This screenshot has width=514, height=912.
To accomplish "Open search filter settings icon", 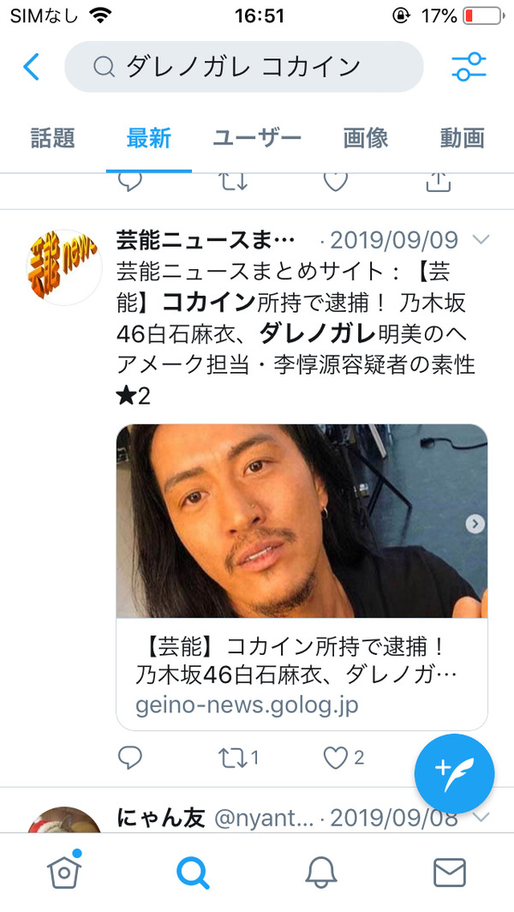I will click(x=469, y=67).
